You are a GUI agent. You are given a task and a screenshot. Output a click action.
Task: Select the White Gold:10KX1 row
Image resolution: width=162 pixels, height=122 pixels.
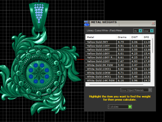118,69
